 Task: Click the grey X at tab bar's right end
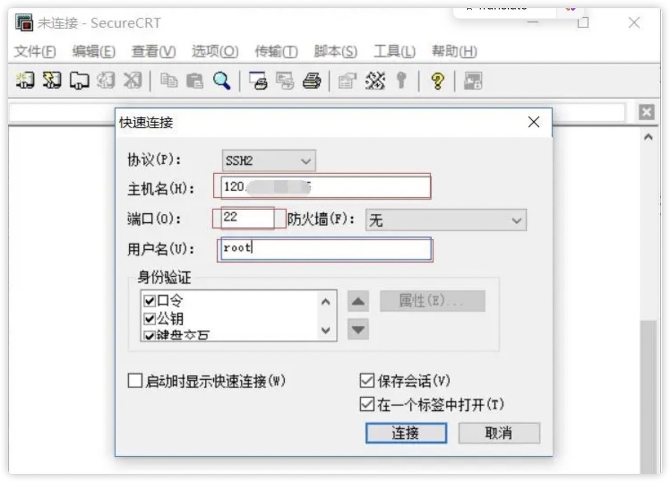click(x=646, y=113)
